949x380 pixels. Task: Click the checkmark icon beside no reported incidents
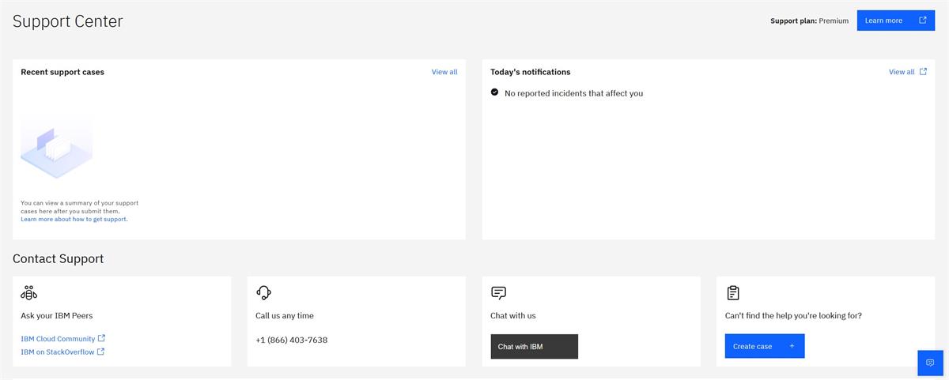pos(494,92)
